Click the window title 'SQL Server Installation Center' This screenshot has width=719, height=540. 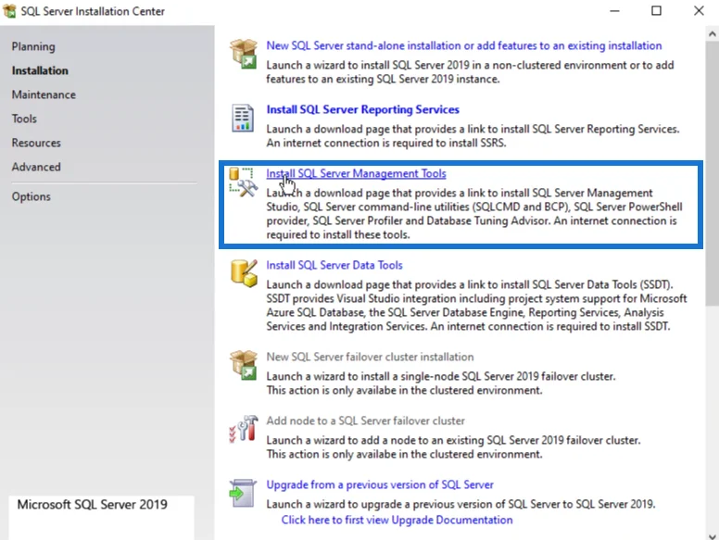[x=93, y=11]
